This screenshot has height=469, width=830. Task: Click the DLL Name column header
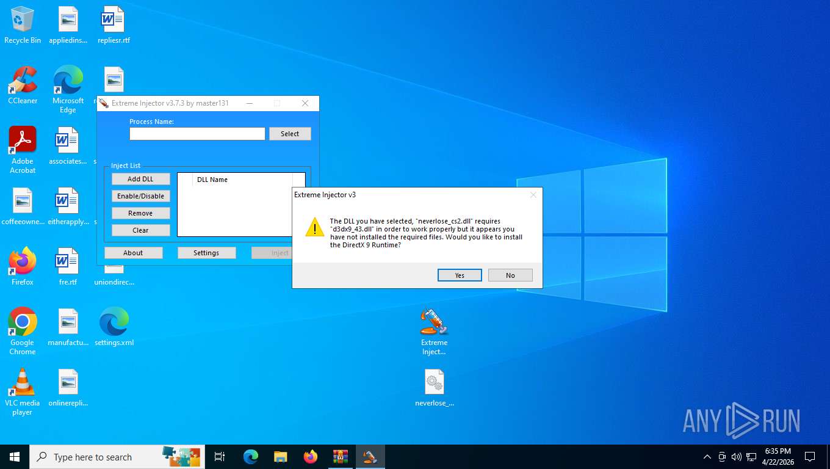point(242,180)
